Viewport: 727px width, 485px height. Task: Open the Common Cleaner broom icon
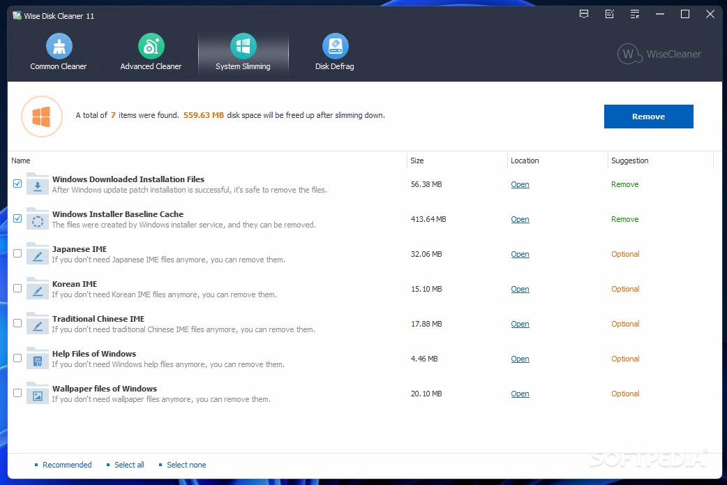(59, 46)
